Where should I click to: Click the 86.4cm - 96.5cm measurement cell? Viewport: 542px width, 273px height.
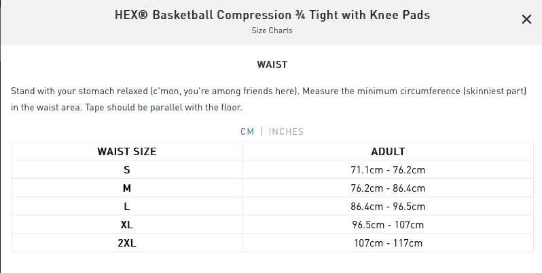pyautogui.click(x=388, y=206)
